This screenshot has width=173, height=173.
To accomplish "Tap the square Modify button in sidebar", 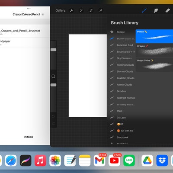I will click(53, 76).
